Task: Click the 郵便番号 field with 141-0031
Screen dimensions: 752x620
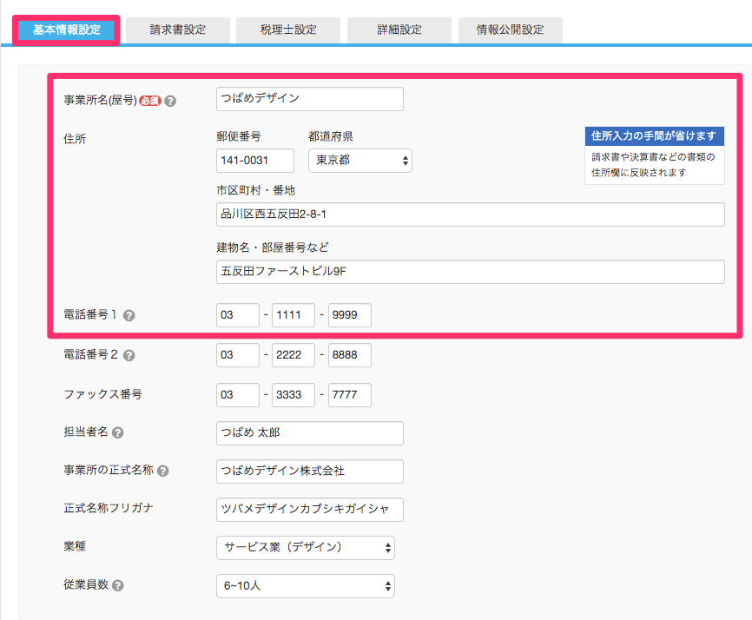Action: (x=255, y=161)
